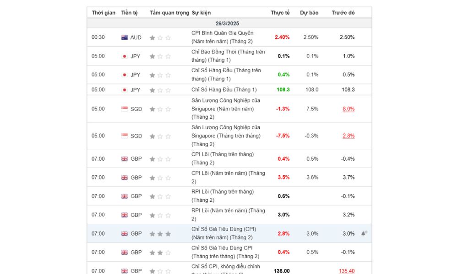Image resolution: width=458 pixels, height=274 pixels.
Task: Click the three-star importance rating on the GBP CPI row
Action: (160, 234)
